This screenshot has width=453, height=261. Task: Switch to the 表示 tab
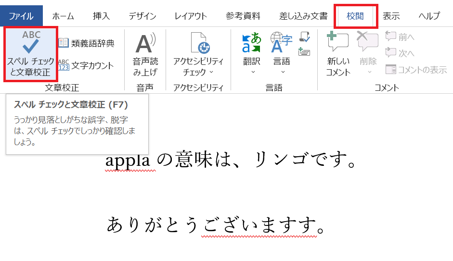click(391, 16)
